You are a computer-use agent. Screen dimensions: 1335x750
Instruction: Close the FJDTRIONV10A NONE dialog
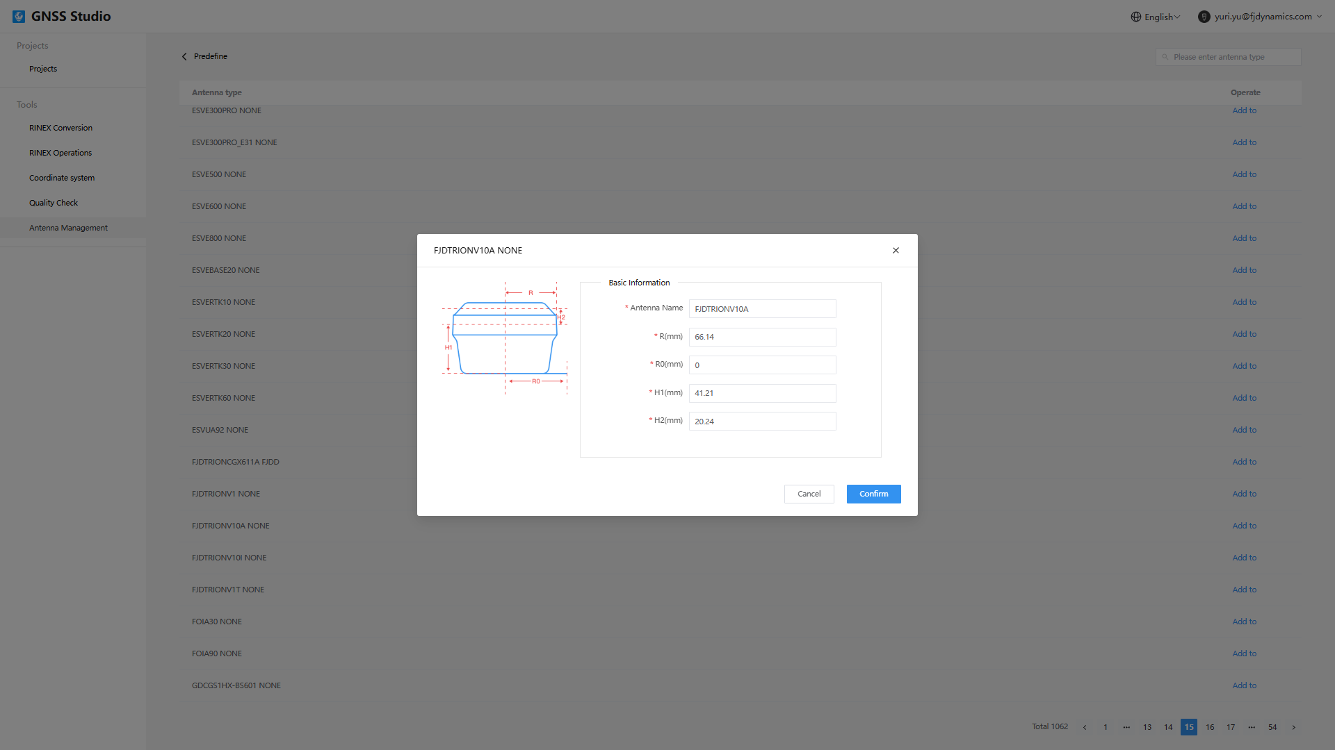click(896, 251)
